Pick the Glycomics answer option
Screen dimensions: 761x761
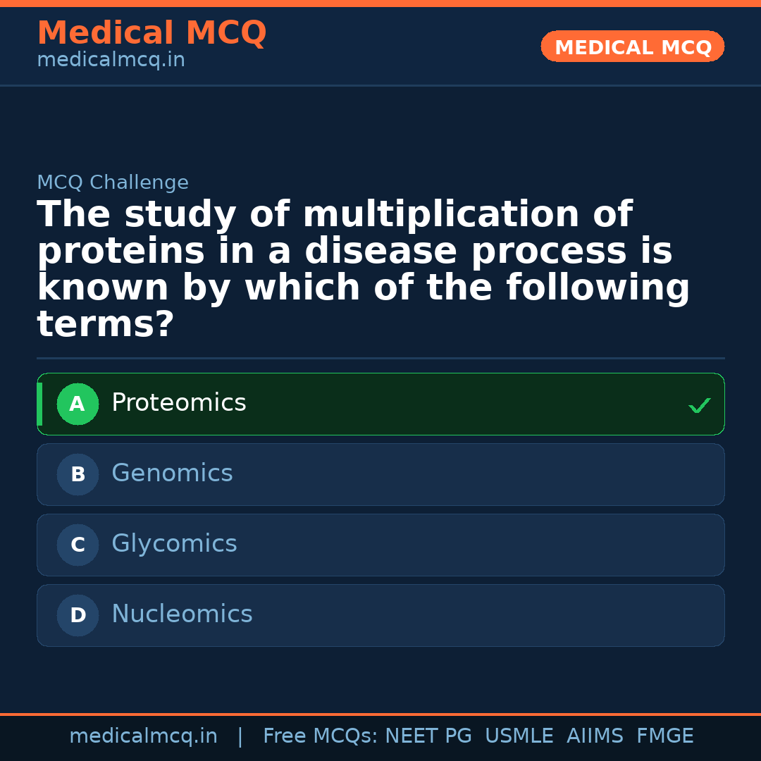pos(380,545)
